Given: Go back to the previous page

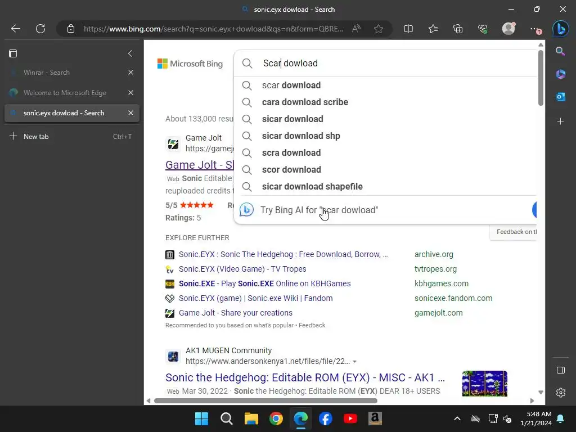Looking at the screenshot, I should tap(15, 29).
